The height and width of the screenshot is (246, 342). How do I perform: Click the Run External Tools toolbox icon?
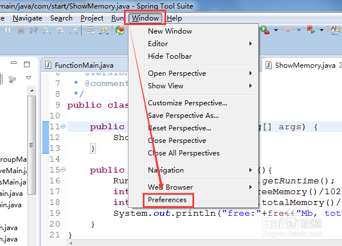point(265,30)
